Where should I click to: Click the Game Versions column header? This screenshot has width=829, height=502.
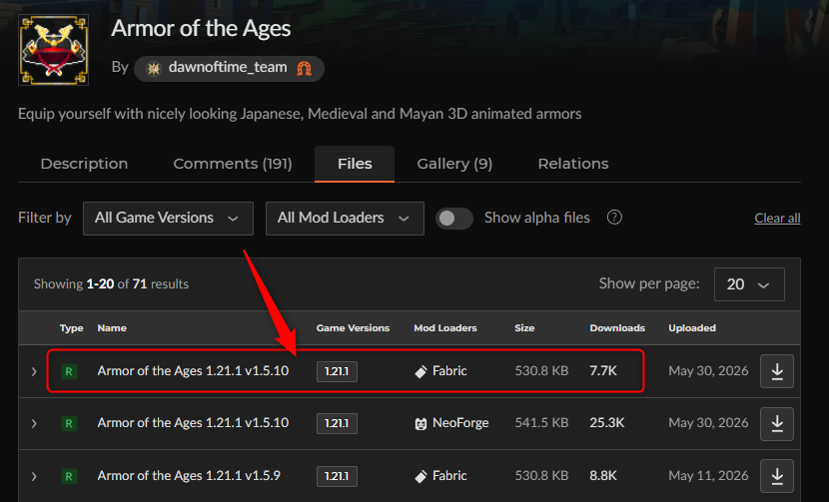(x=353, y=328)
